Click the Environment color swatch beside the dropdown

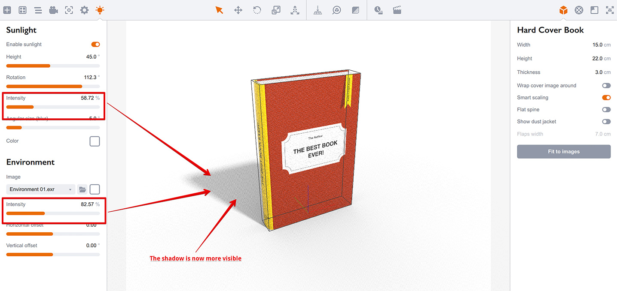point(95,189)
